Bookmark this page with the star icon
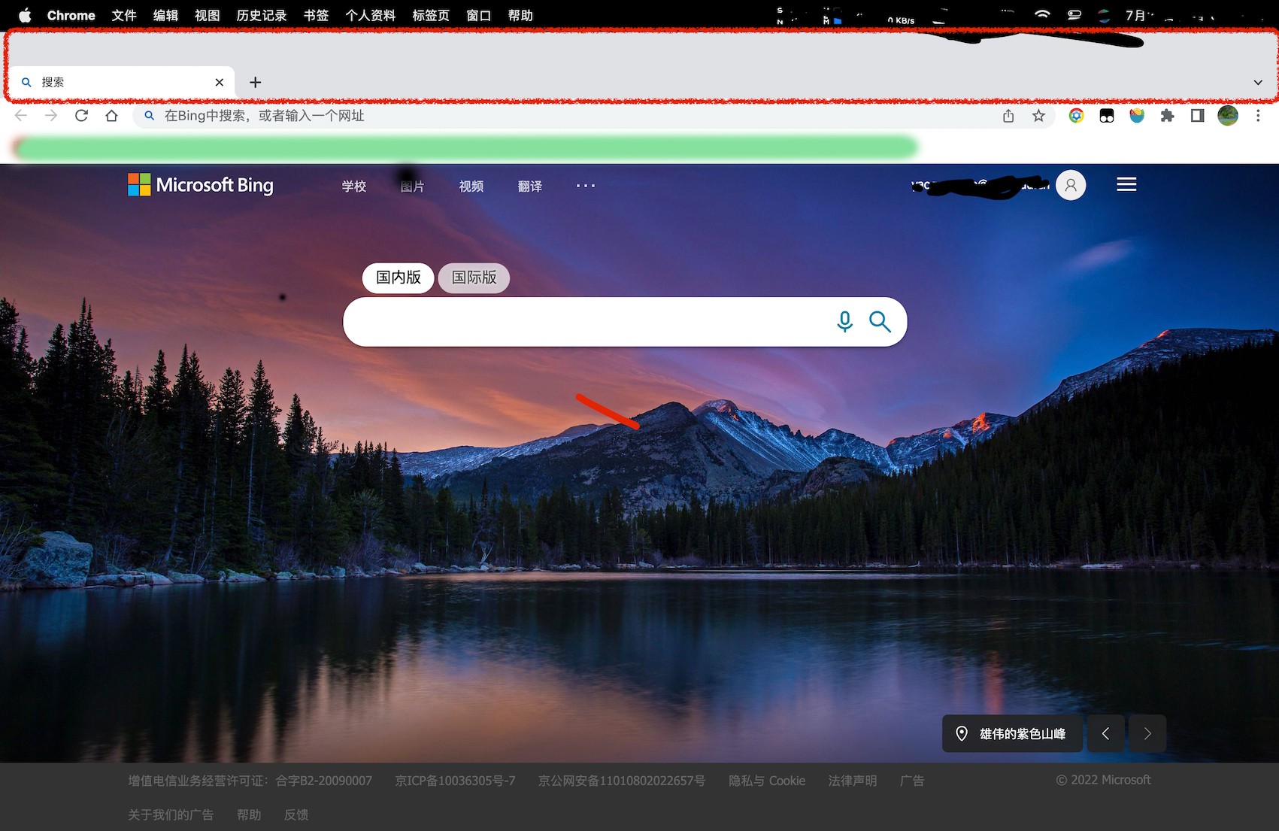This screenshot has width=1279, height=831. 1038,116
